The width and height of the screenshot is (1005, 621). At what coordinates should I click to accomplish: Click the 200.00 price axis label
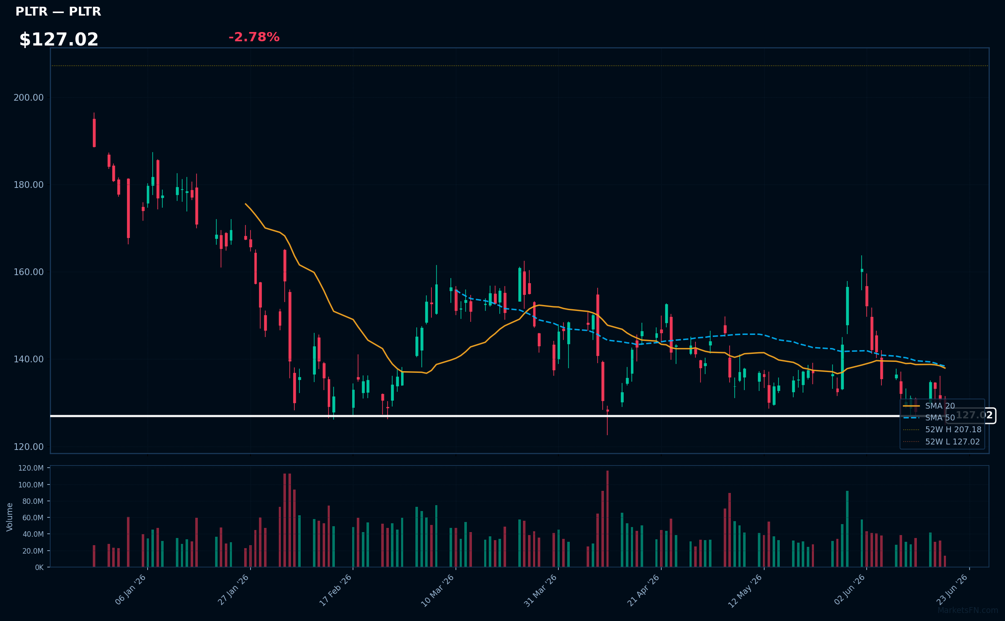[29, 98]
